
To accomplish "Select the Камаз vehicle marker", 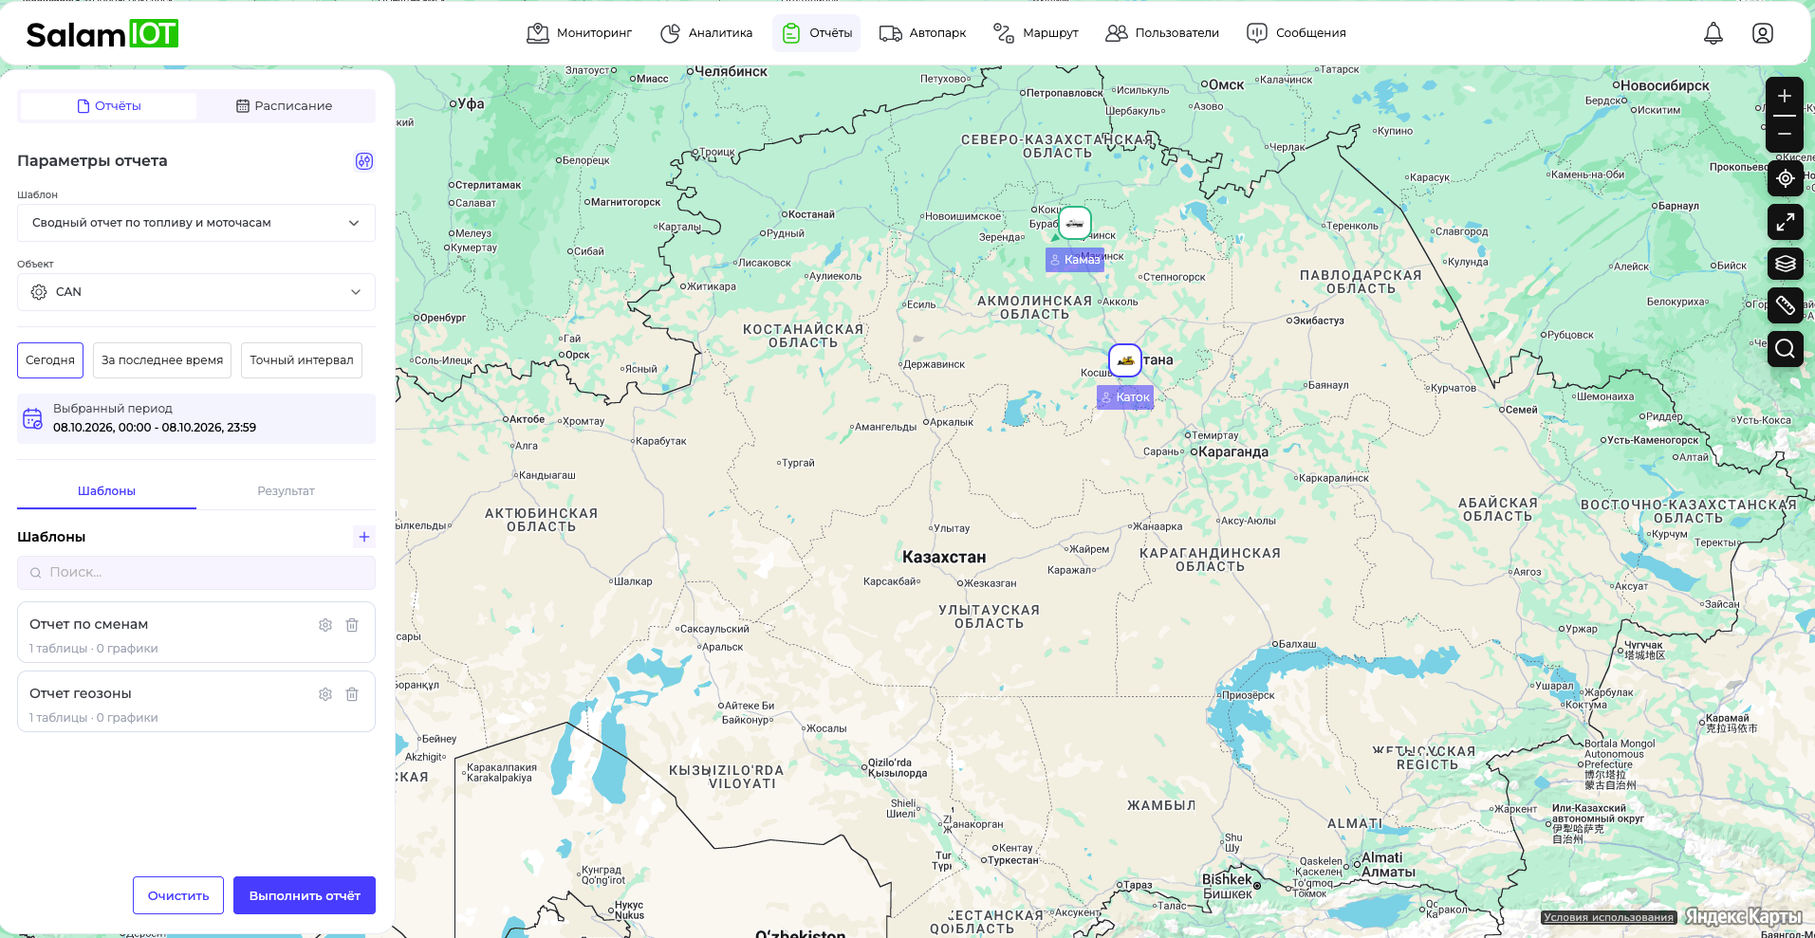I will [x=1075, y=224].
